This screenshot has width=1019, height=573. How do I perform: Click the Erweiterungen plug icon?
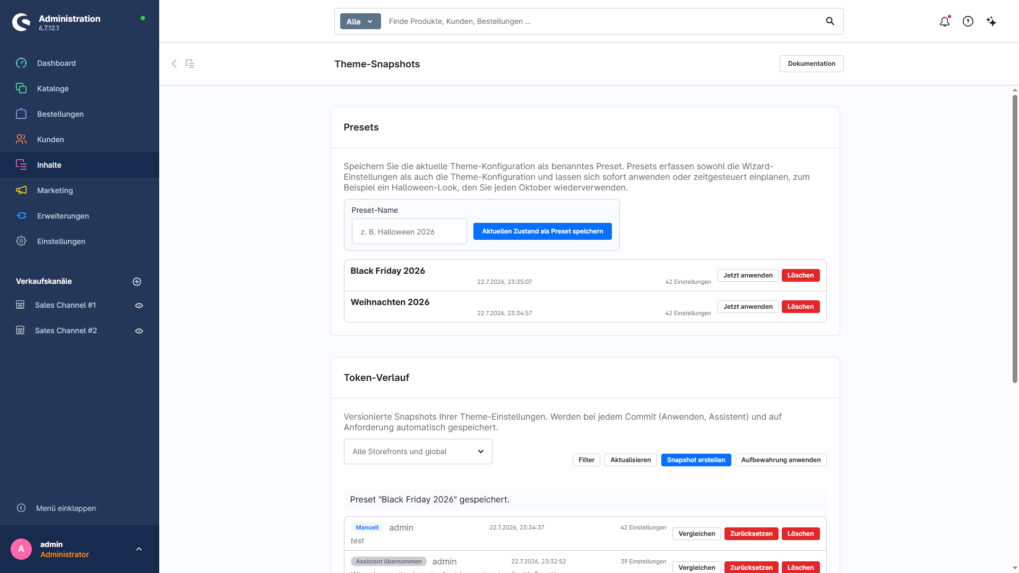click(21, 216)
